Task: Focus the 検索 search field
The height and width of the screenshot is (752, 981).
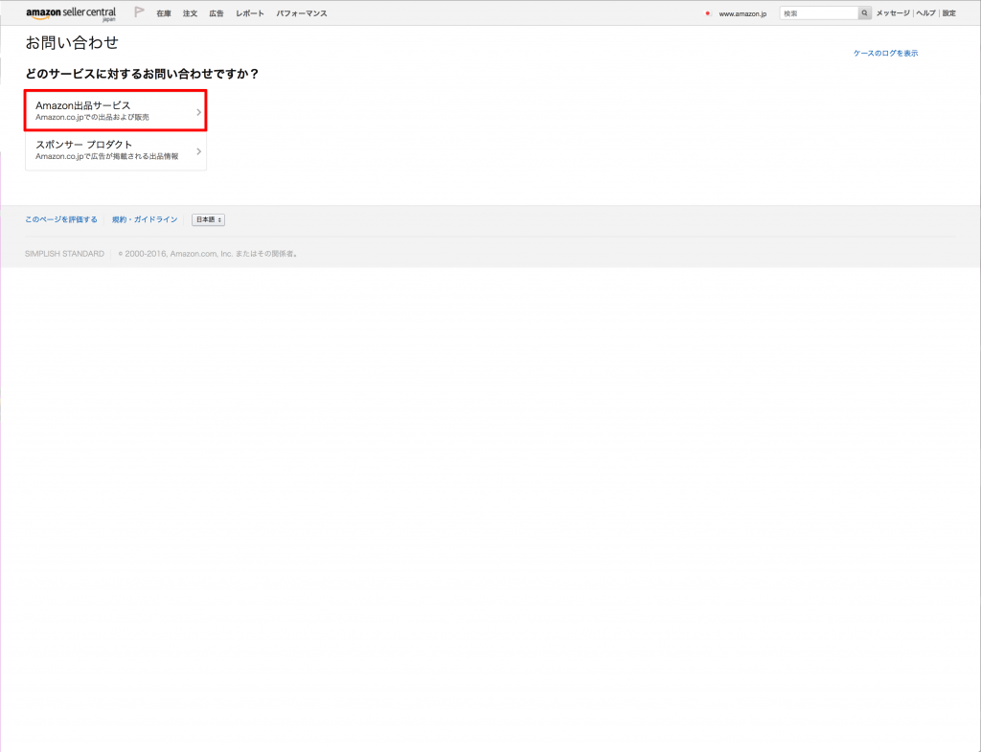Action: 819,13
